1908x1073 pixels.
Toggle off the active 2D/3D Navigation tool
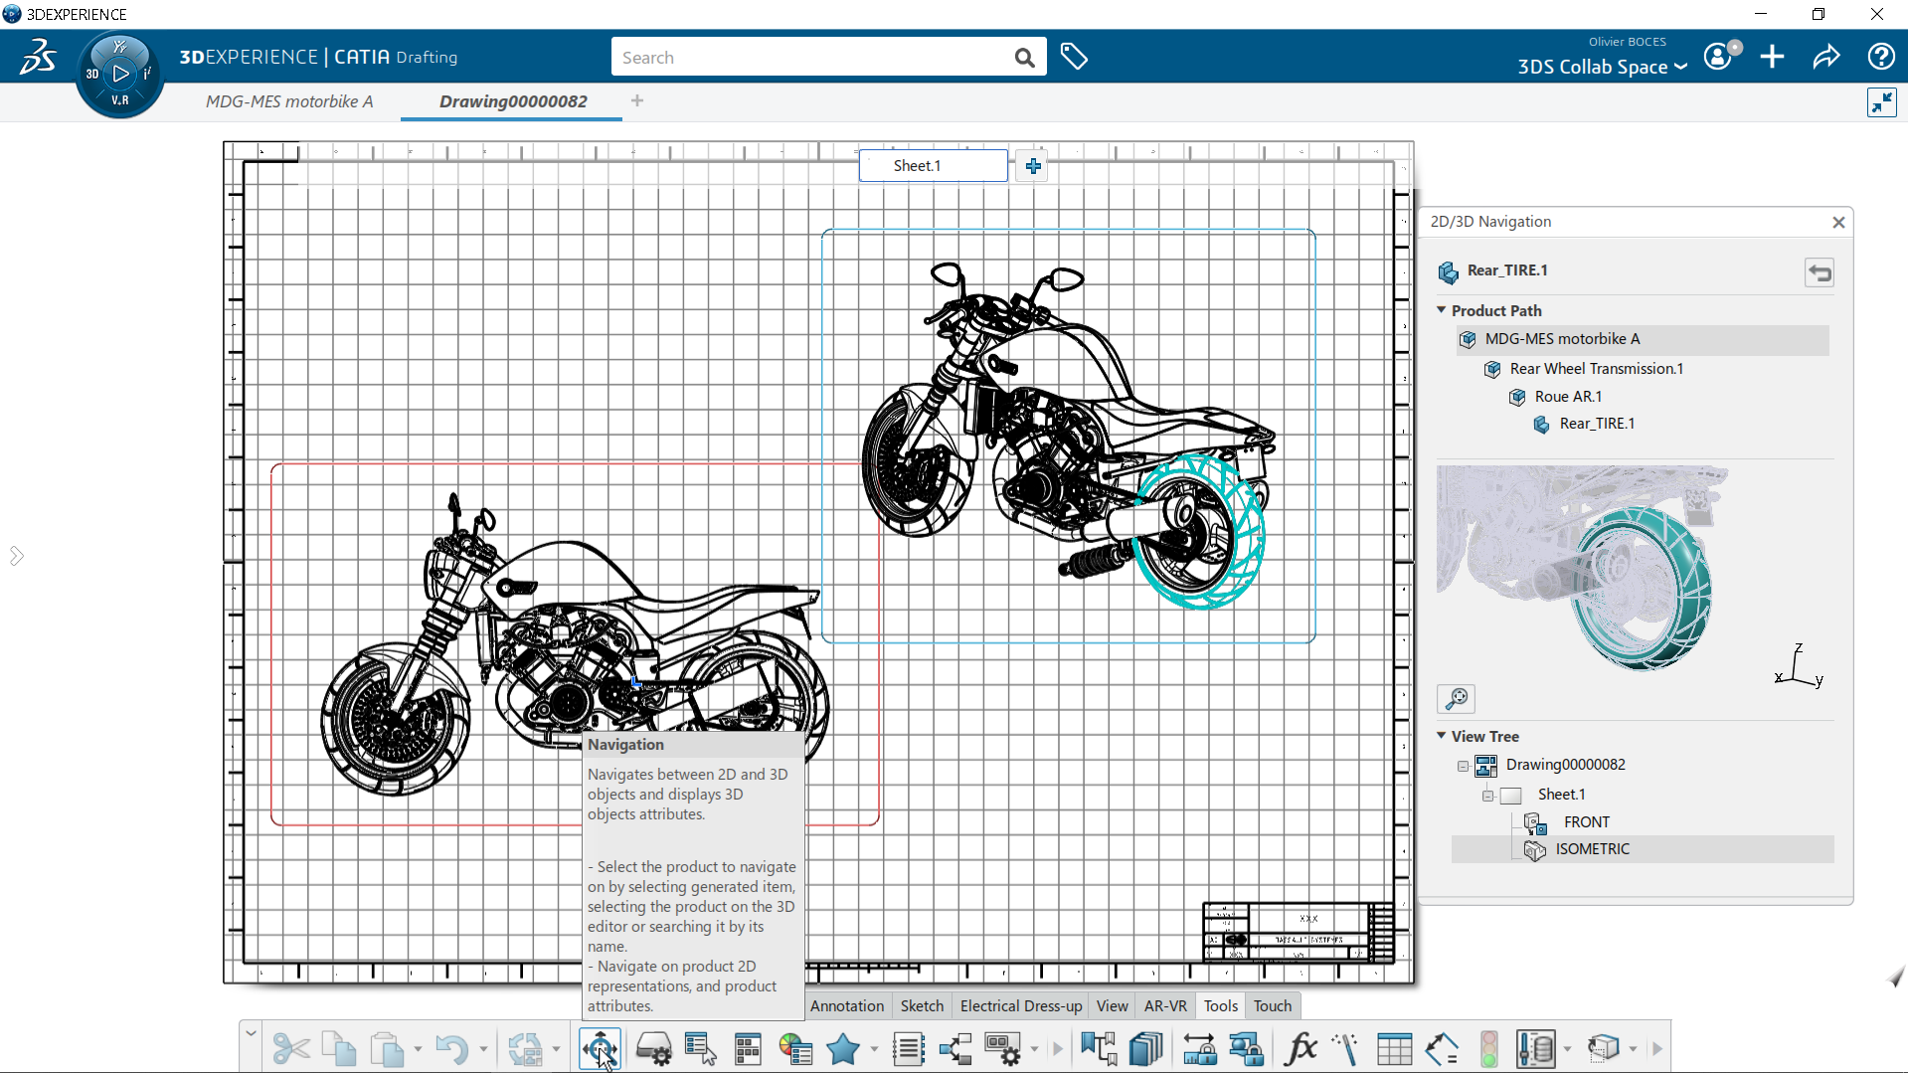pyautogui.click(x=599, y=1048)
